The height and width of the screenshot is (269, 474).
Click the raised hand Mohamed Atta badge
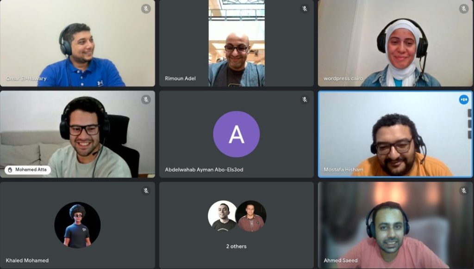[x=27, y=170]
